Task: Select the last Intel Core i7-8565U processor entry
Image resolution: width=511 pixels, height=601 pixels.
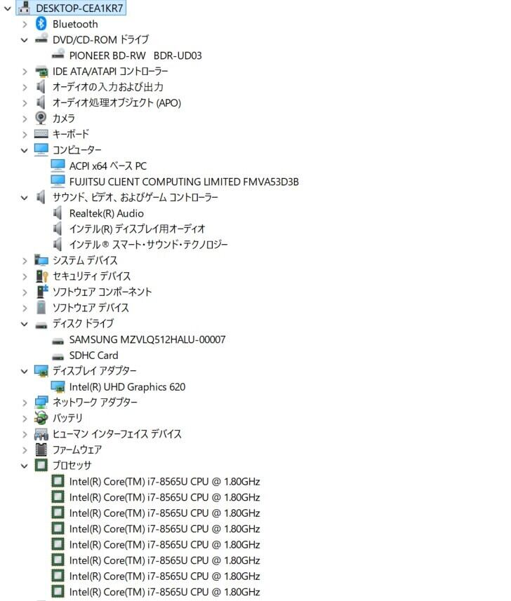Action: click(164, 592)
